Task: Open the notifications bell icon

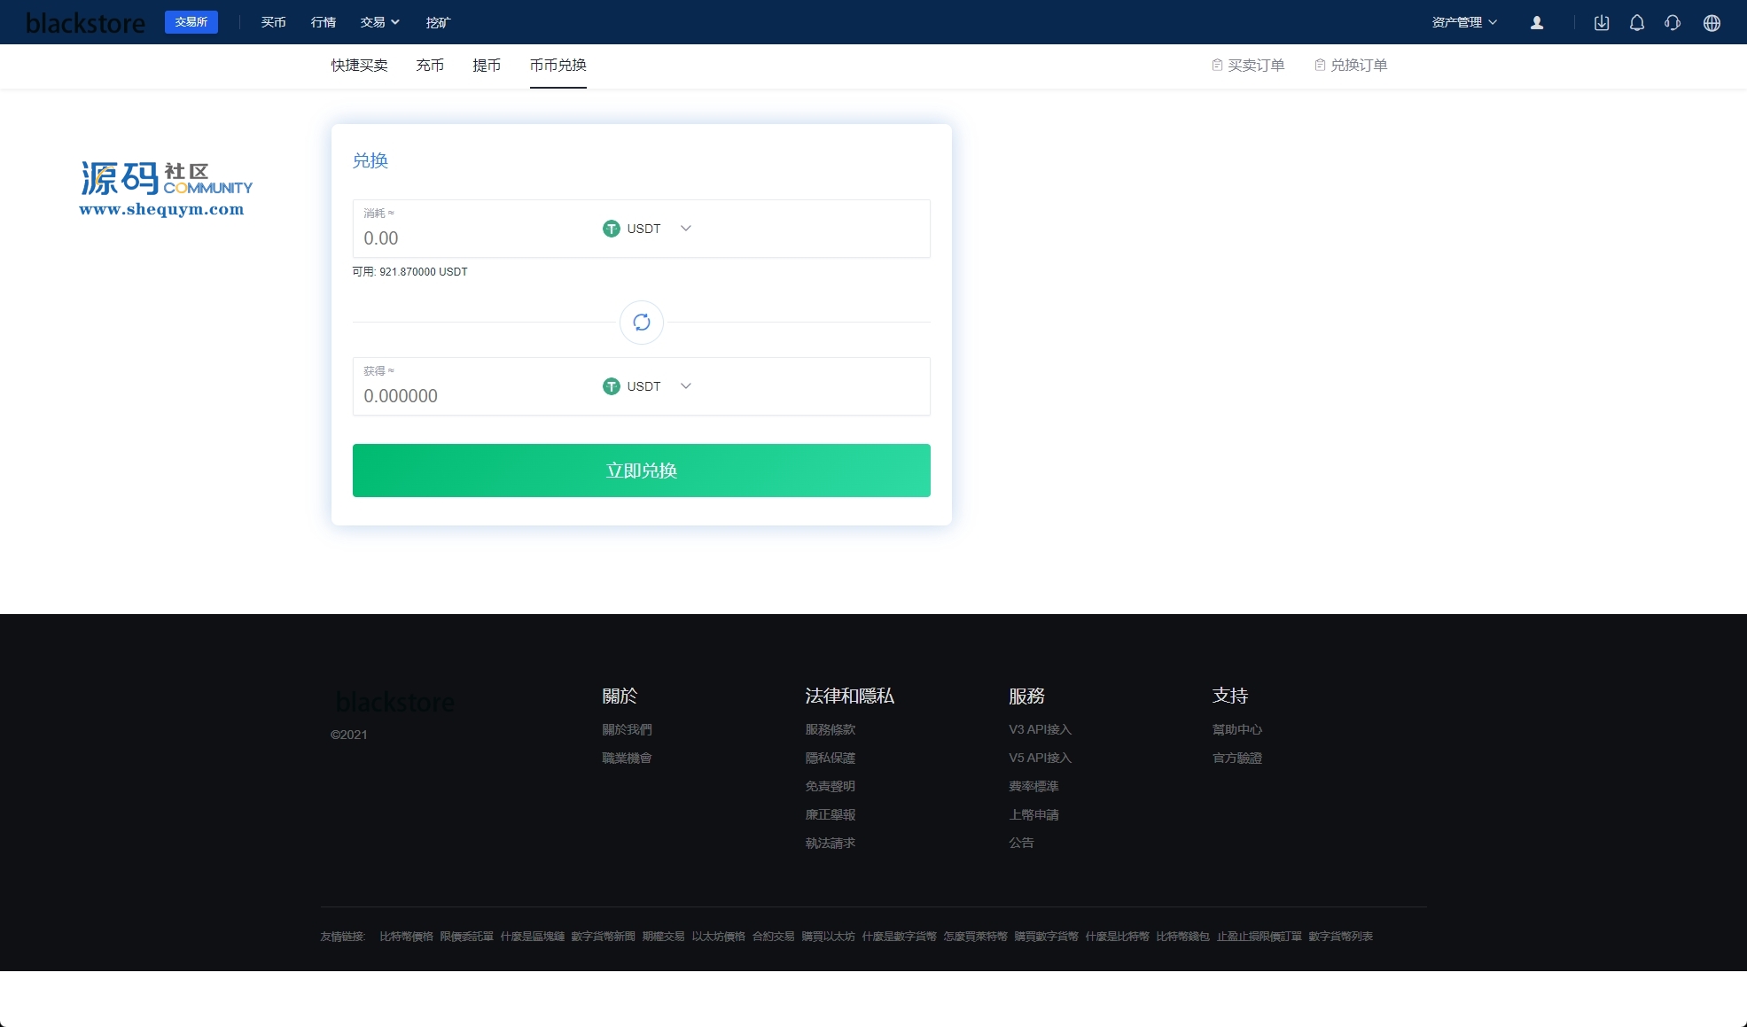Action: 1637,23
